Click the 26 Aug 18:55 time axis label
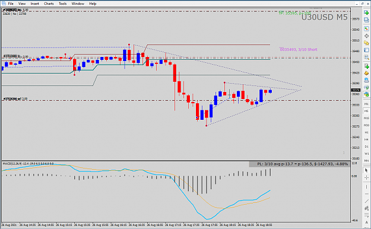 click(264, 225)
